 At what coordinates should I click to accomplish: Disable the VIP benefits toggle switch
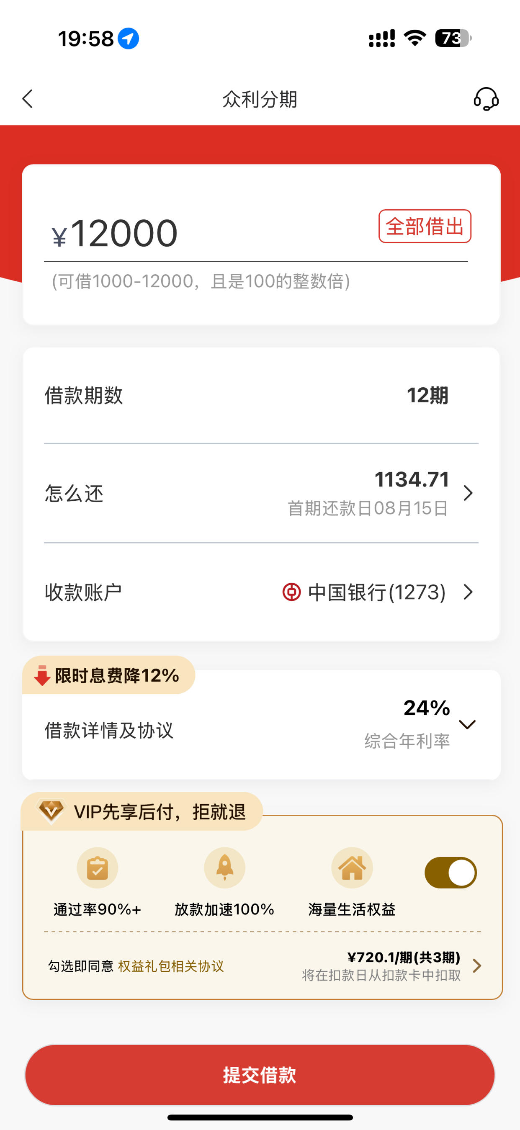pyautogui.click(x=450, y=873)
